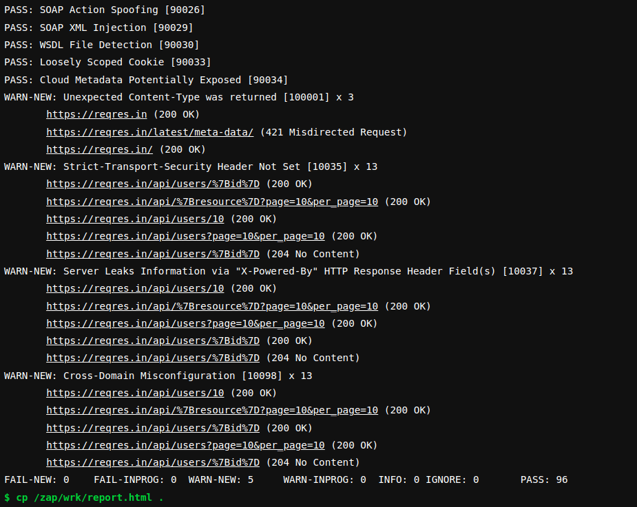The width and height of the screenshot is (637, 507).
Task: Open users/10 link under Cross-Domain Misconfiguration
Action: click(135, 393)
